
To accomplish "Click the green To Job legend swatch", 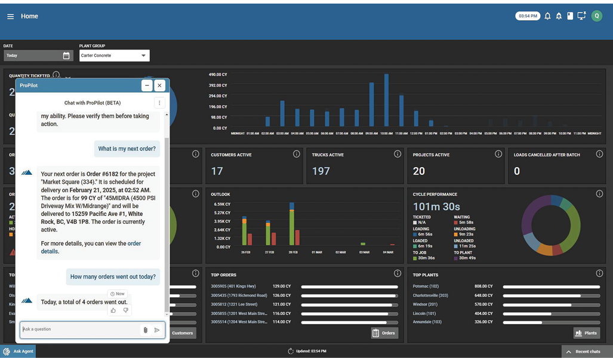I will click(415, 258).
